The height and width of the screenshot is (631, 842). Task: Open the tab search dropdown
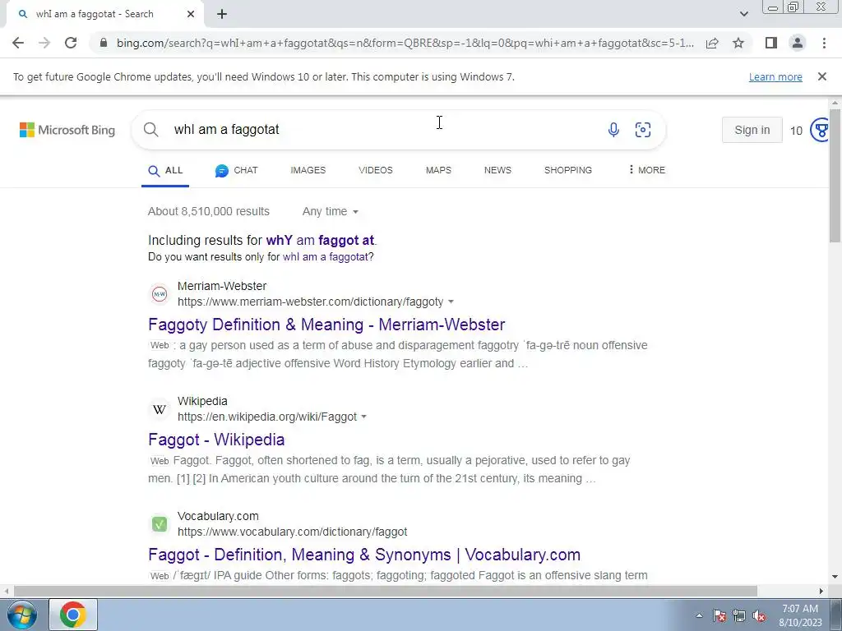pos(743,14)
